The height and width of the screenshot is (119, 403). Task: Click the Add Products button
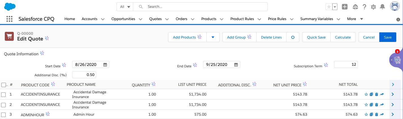tap(187, 37)
